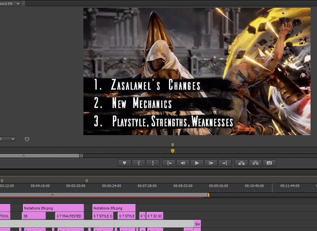The height and width of the screenshot is (231, 317).
Task: Click the Go to Out point button
Action: pos(225,163)
